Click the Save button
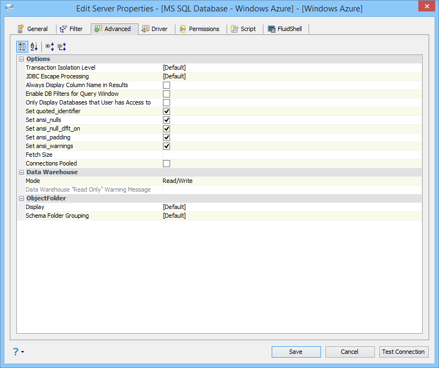This screenshot has height=368, width=439. coord(296,352)
